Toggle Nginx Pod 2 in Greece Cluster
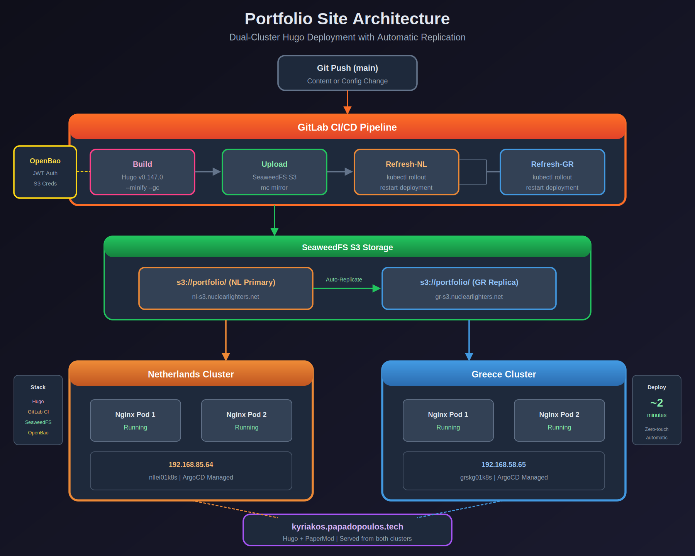 pyautogui.click(x=559, y=420)
